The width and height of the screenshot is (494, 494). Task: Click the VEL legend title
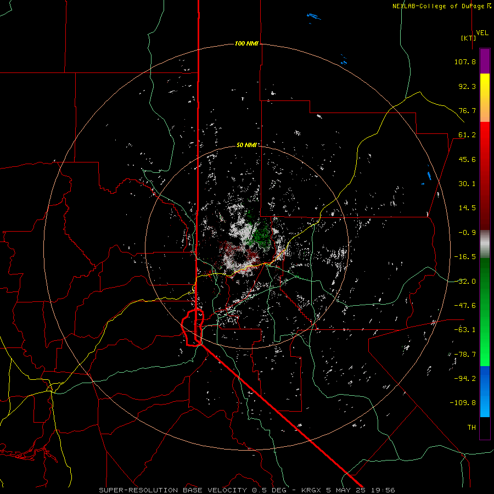(x=482, y=32)
